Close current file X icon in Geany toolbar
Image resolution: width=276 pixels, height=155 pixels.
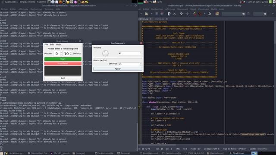tap(174, 14)
